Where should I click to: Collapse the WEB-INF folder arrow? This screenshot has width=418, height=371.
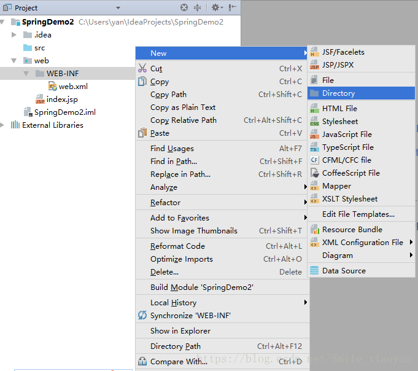[26, 73]
